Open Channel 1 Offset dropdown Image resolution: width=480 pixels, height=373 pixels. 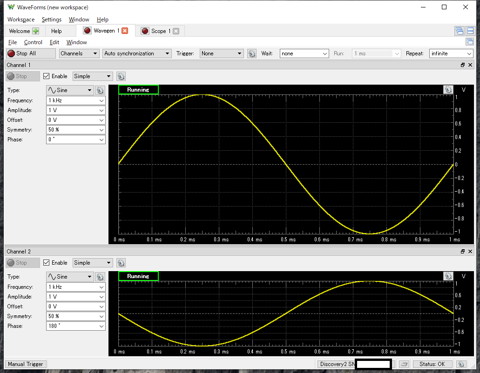pos(75,120)
